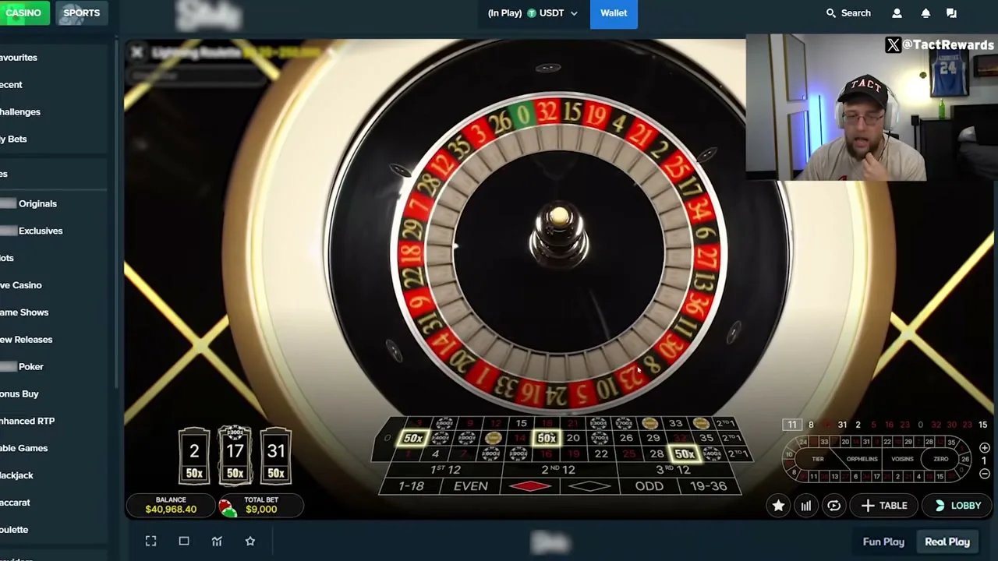Click last result 11 in history
This screenshot has width=998, height=561.
pyautogui.click(x=792, y=425)
